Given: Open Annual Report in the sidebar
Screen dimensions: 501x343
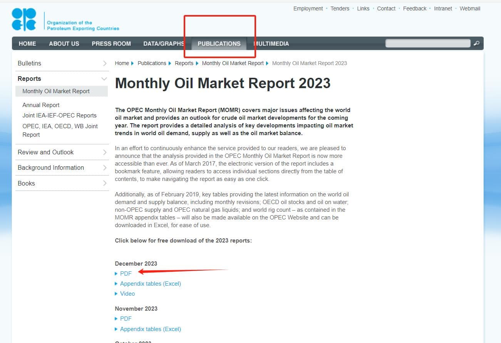Looking at the screenshot, I should [x=41, y=105].
